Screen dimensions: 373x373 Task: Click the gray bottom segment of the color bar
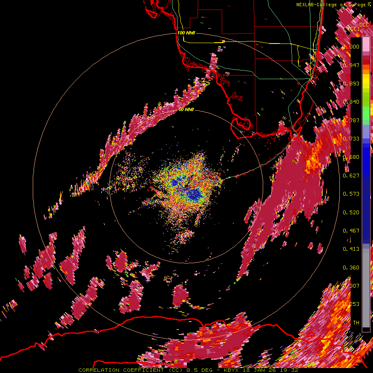click(366, 288)
